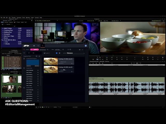Select the Marlene 2 Wide clip thumbnail

(9, 89)
